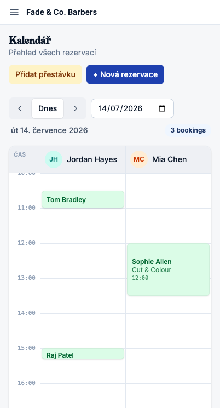Select the Jordan Hayes column header
Viewport: 220px width, 408px height.
point(83,159)
